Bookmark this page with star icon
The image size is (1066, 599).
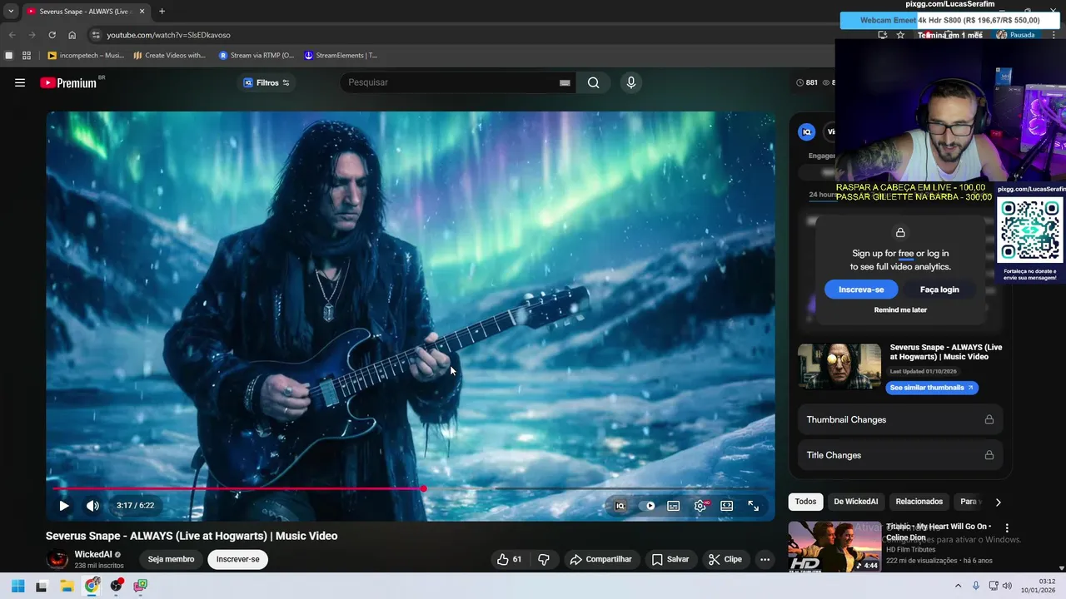pyautogui.click(x=900, y=35)
